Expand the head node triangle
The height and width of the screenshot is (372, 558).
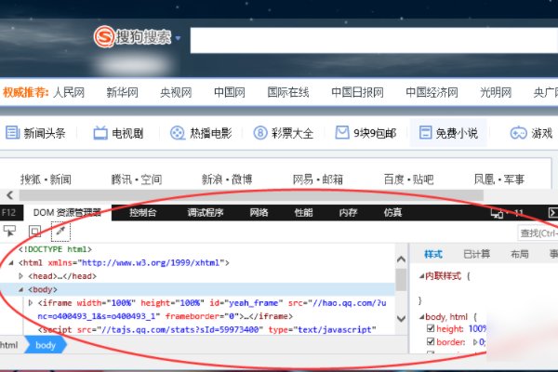[21, 276]
